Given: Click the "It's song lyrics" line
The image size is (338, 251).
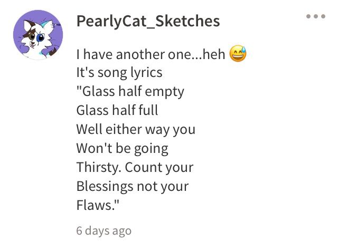Looking at the screenshot, I should pos(119,73).
